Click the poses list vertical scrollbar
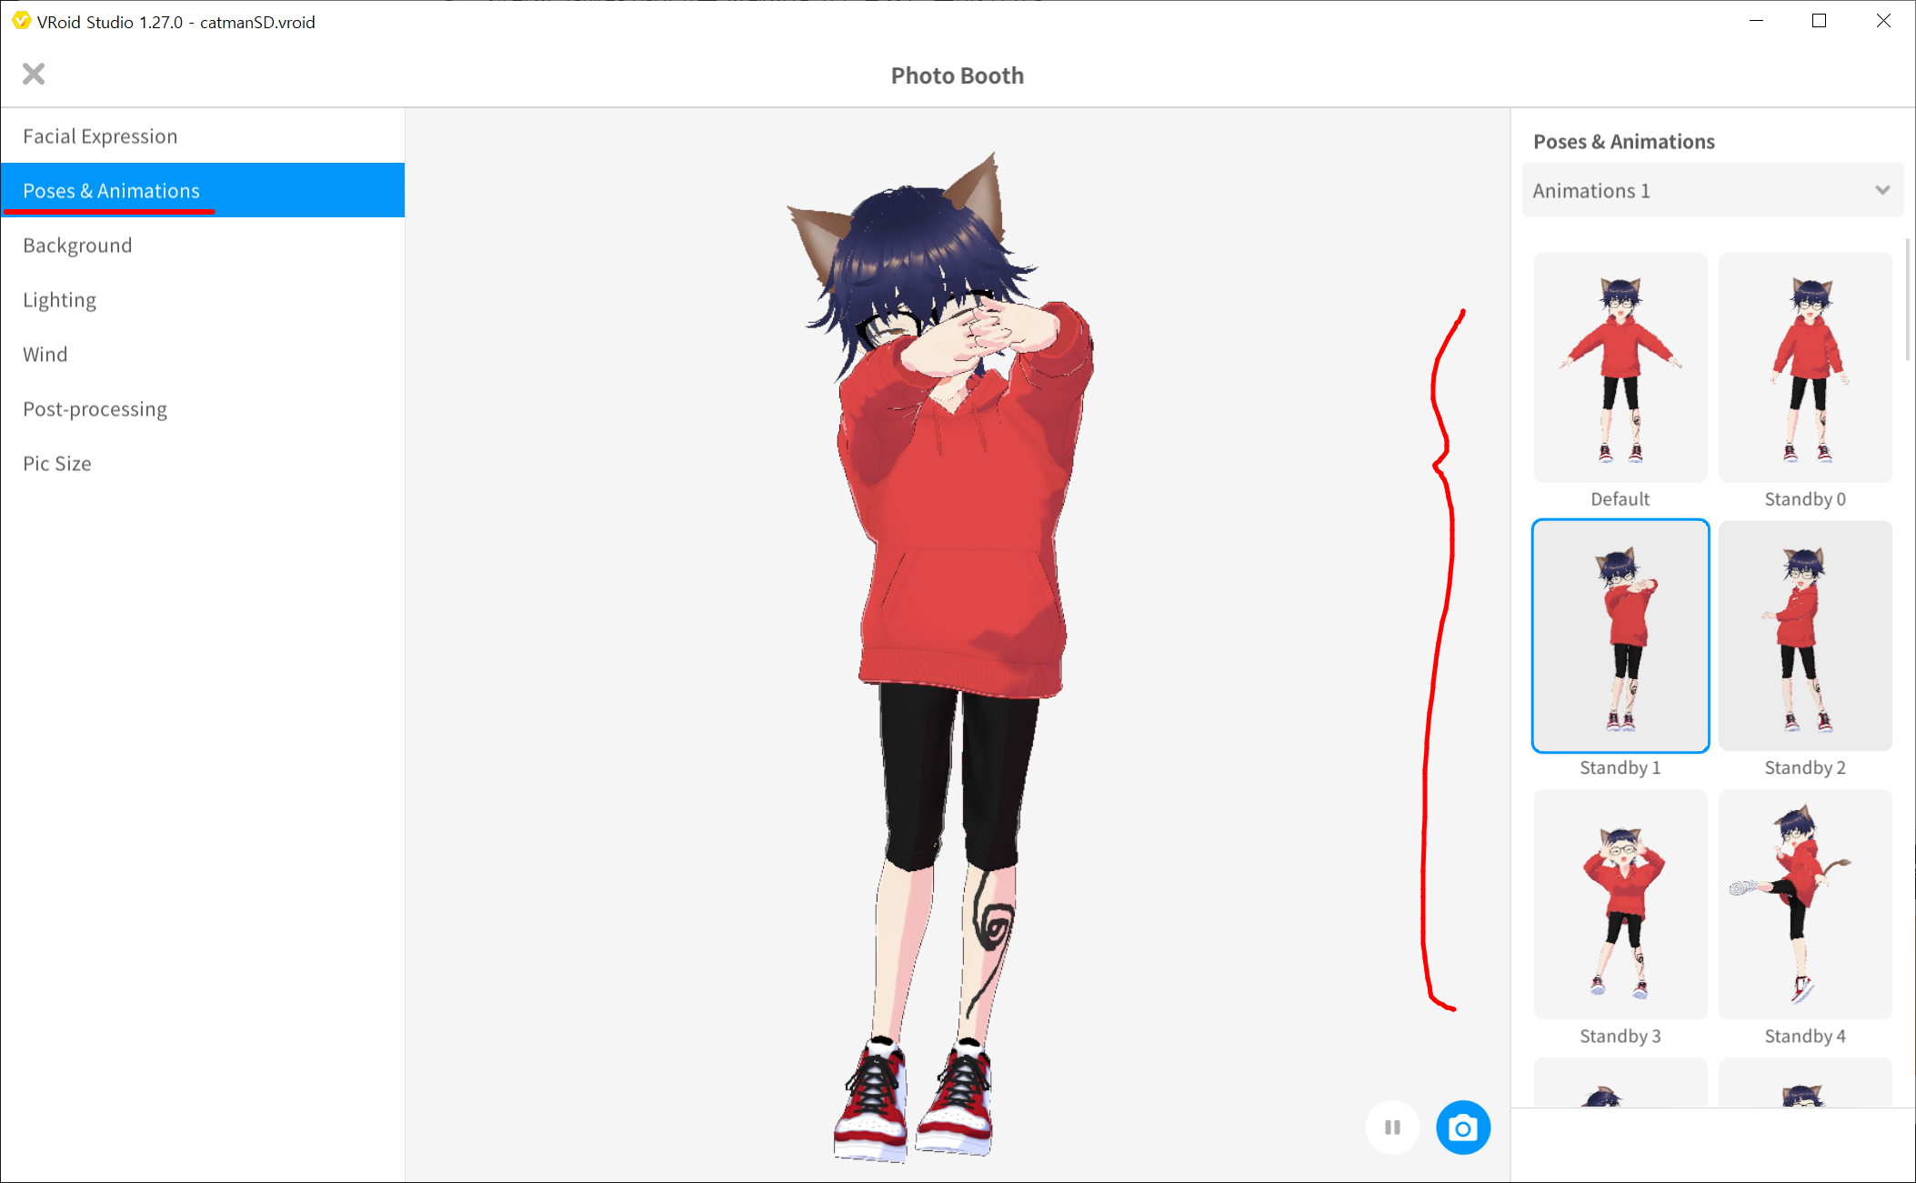The image size is (1916, 1183). [x=1908, y=300]
